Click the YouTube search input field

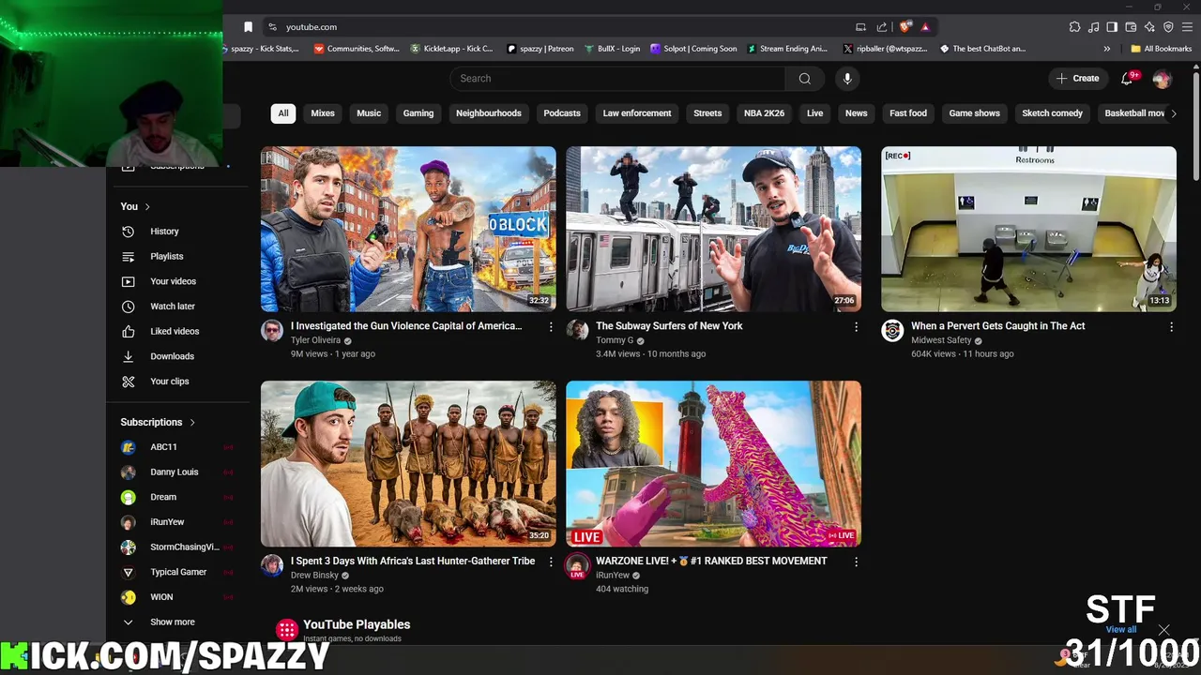[x=617, y=79]
